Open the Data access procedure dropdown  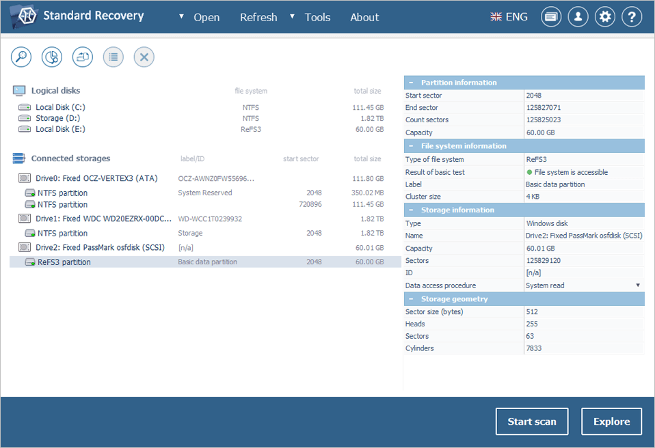click(x=637, y=285)
